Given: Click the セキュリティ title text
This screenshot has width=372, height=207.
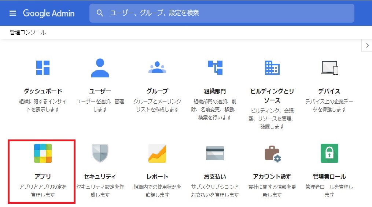Looking at the screenshot, I should (100, 177).
